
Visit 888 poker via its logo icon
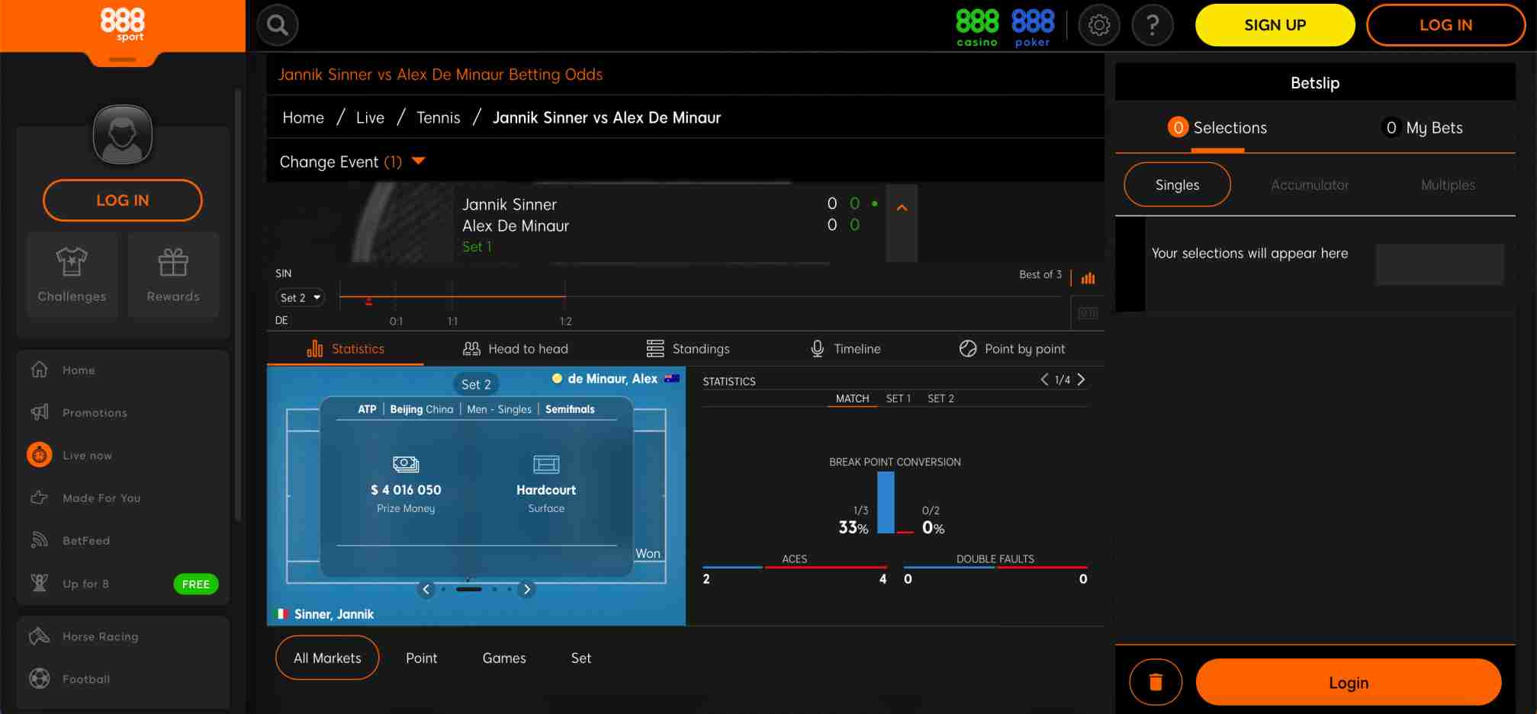point(1032,24)
